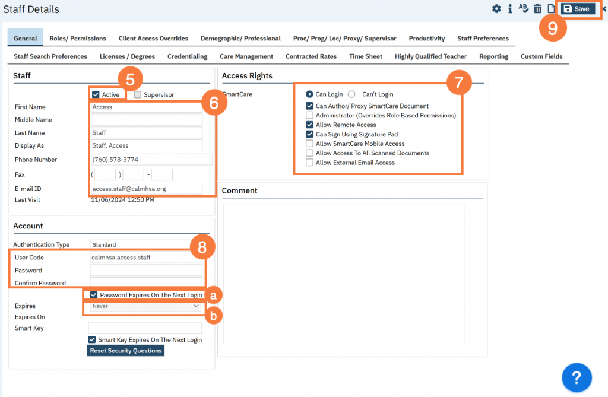Click the Fax area code box

(105, 174)
